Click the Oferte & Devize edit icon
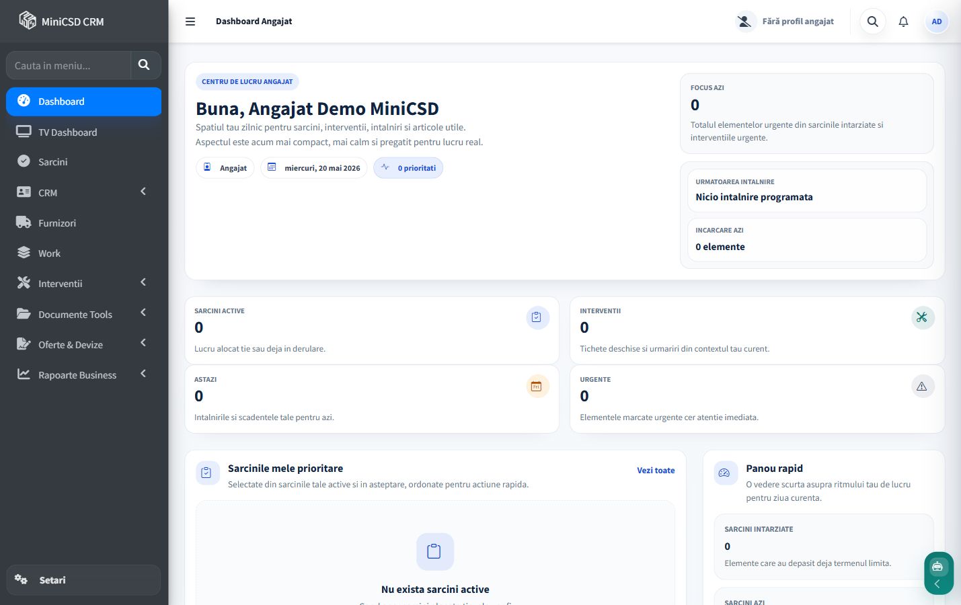Image resolution: width=961 pixels, height=605 pixels. [24, 344]
